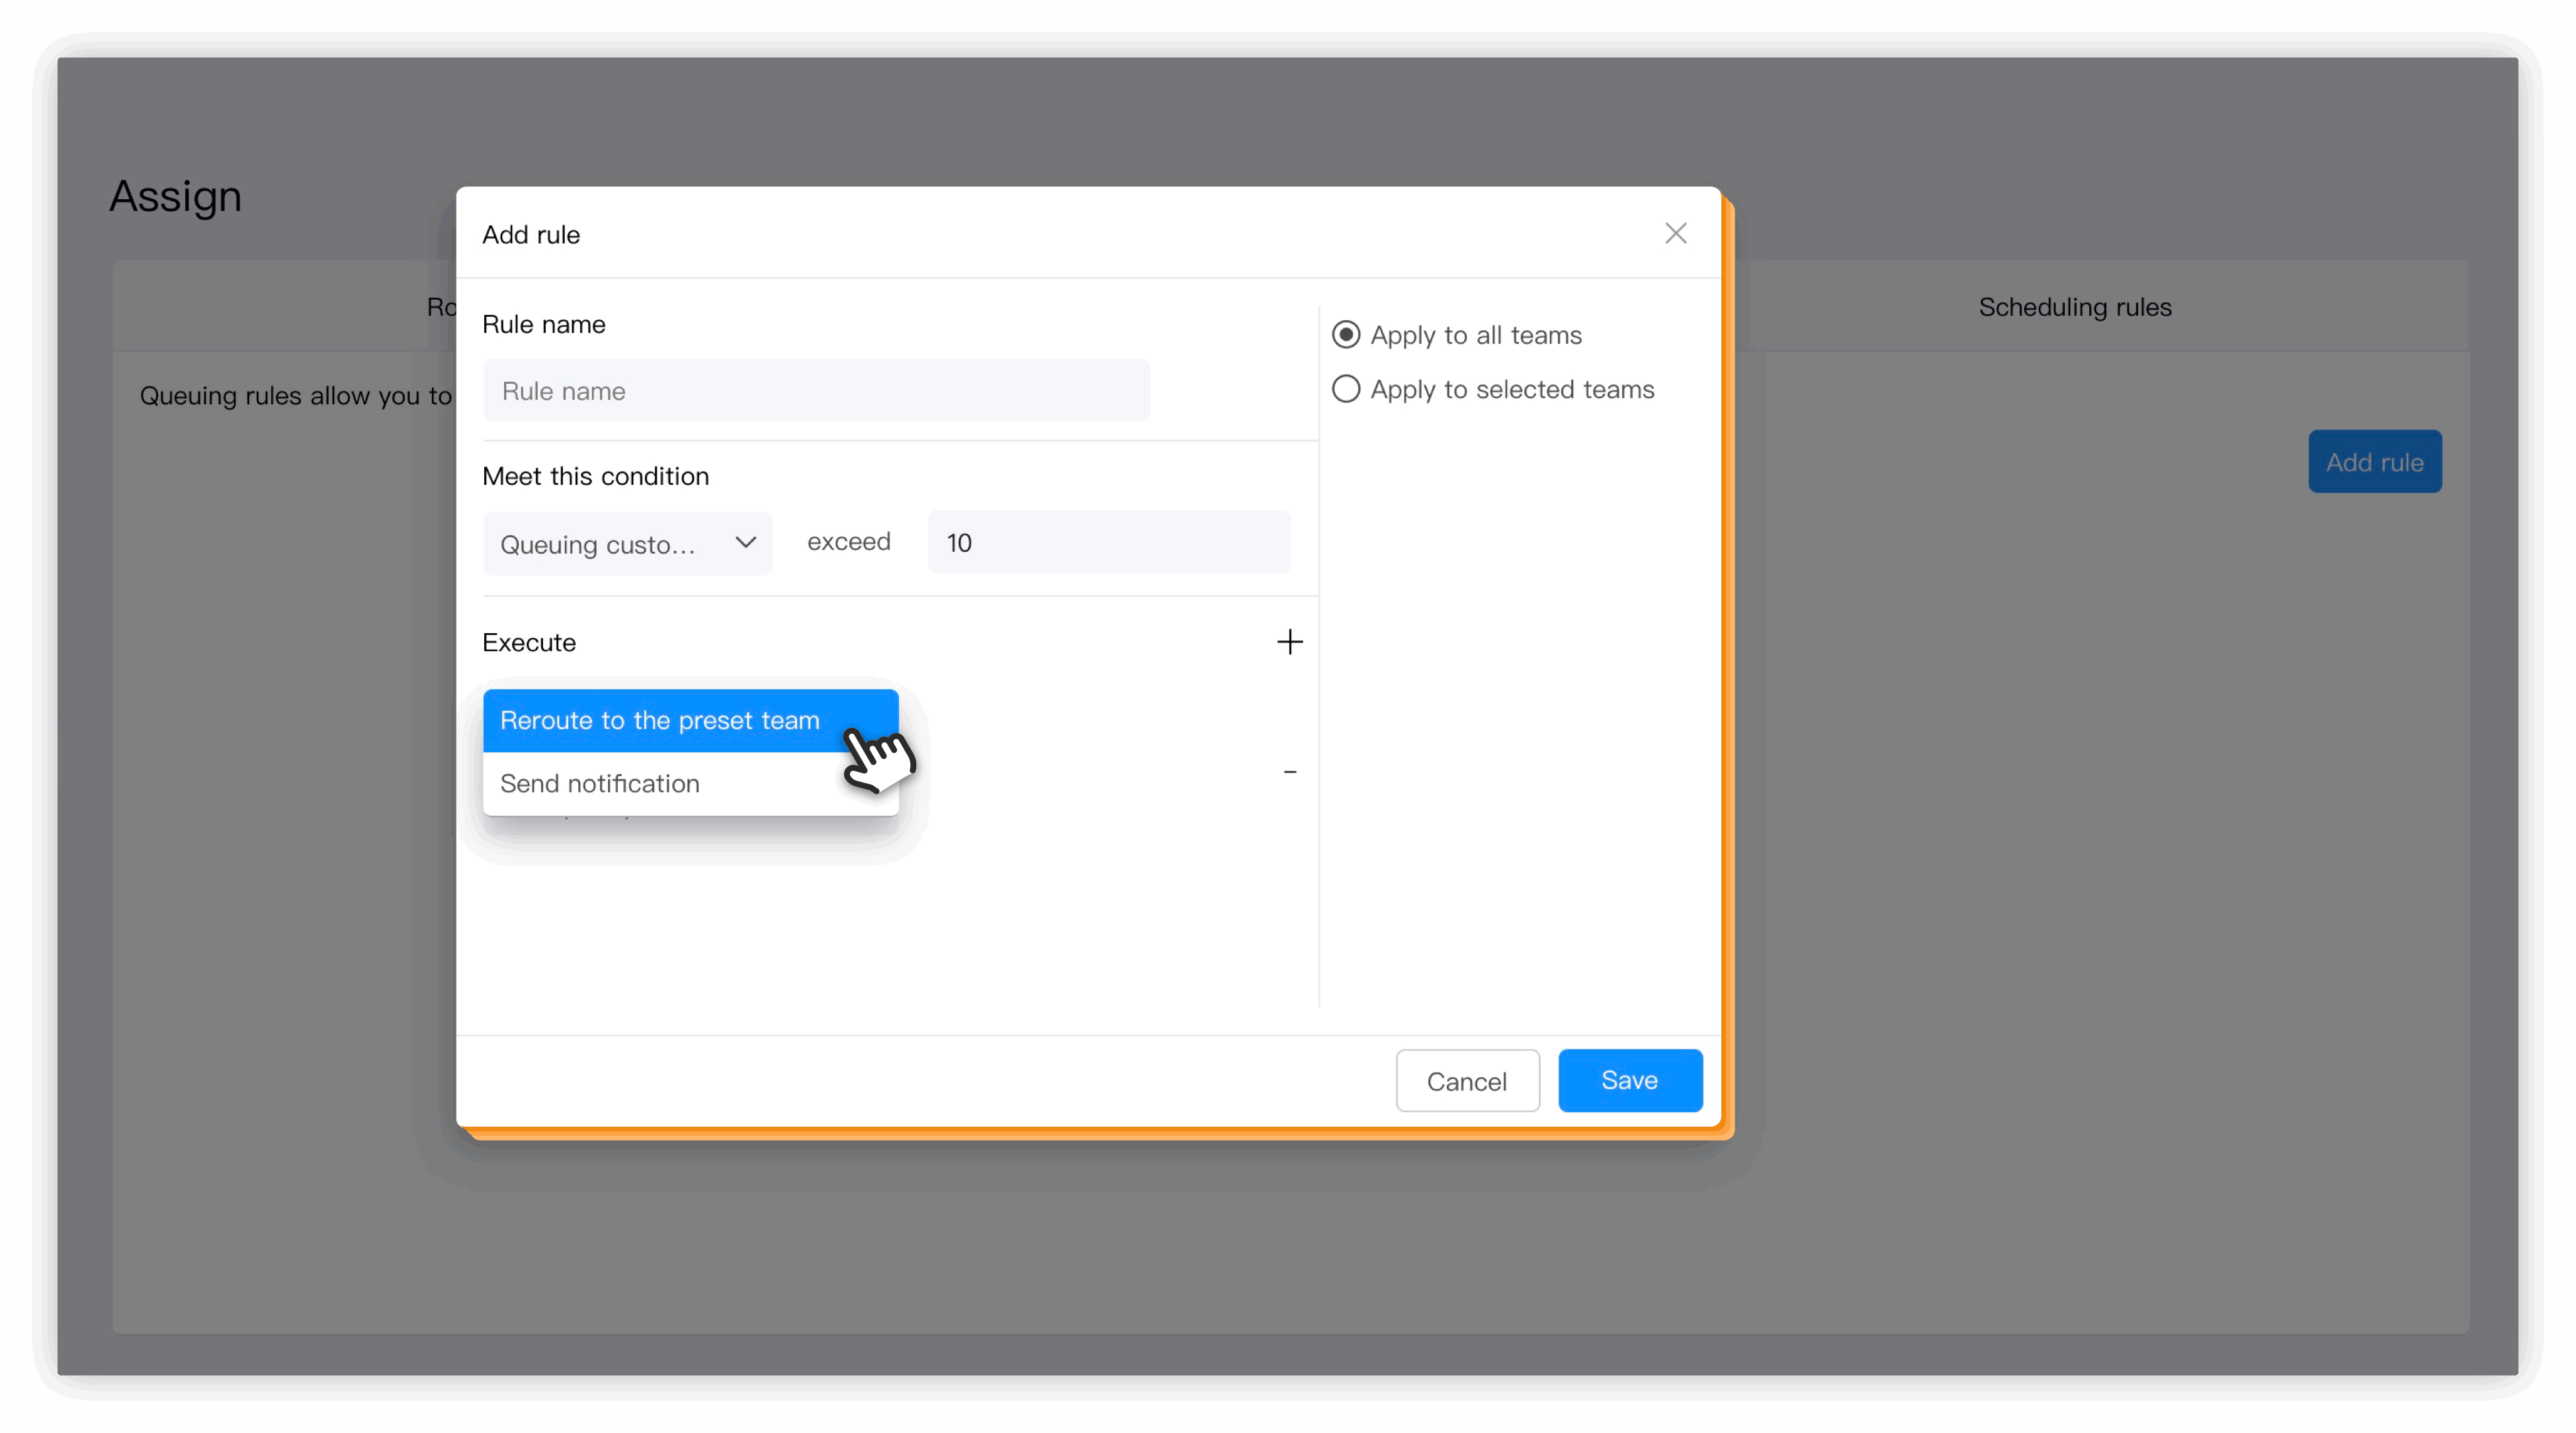Click the Rule name input field

[815, 391]
